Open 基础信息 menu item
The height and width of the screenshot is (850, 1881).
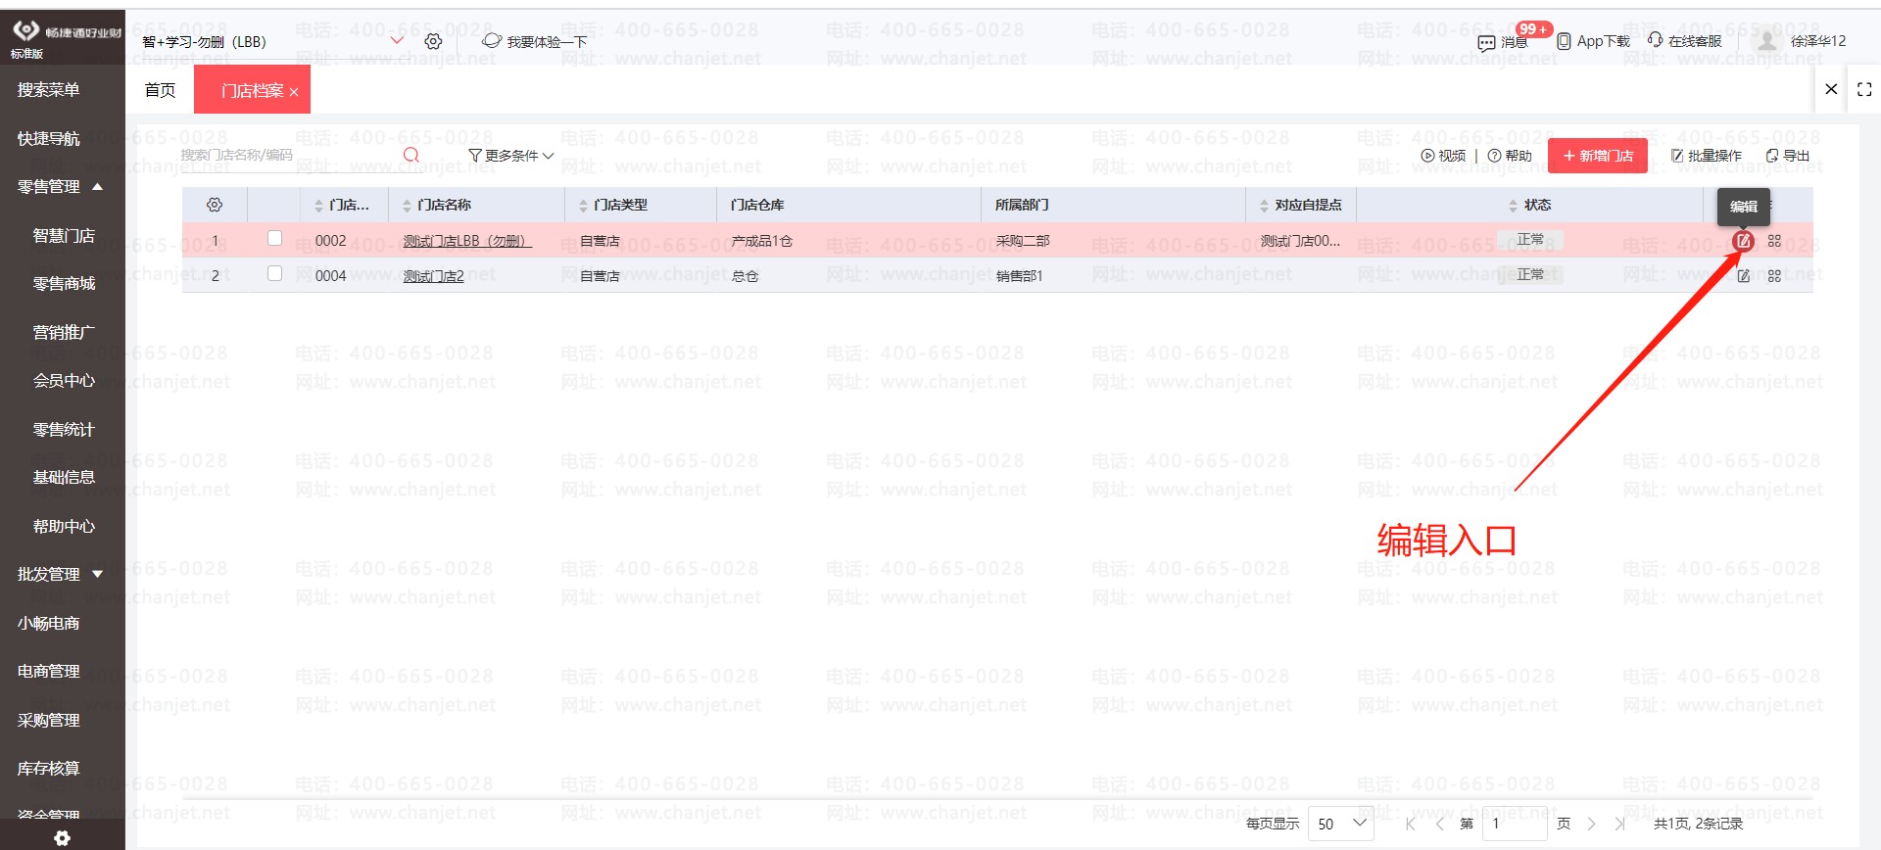63,477
